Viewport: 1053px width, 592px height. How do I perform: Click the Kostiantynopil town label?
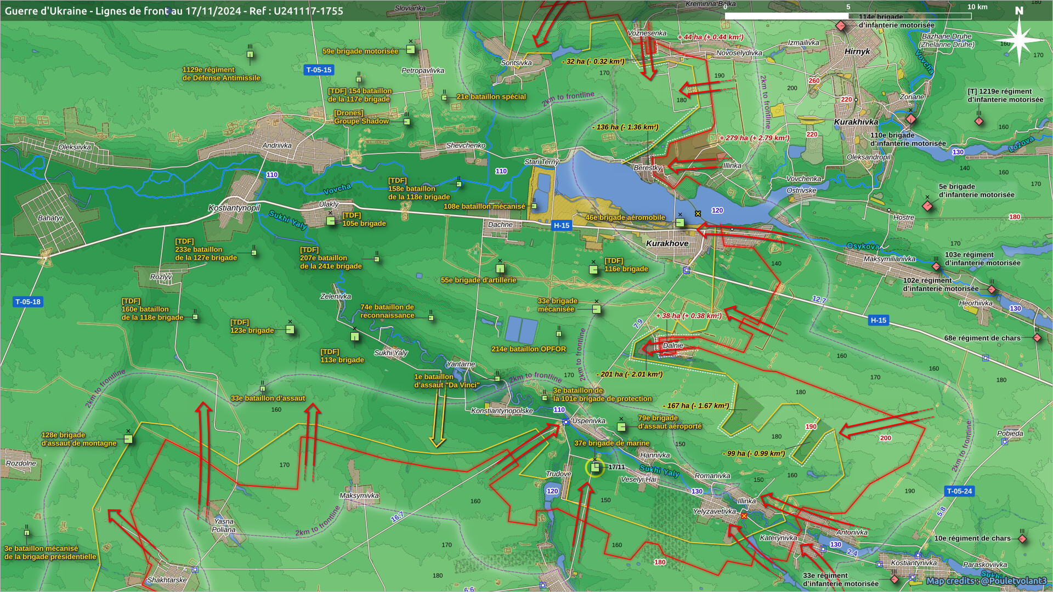click(234, 208)
